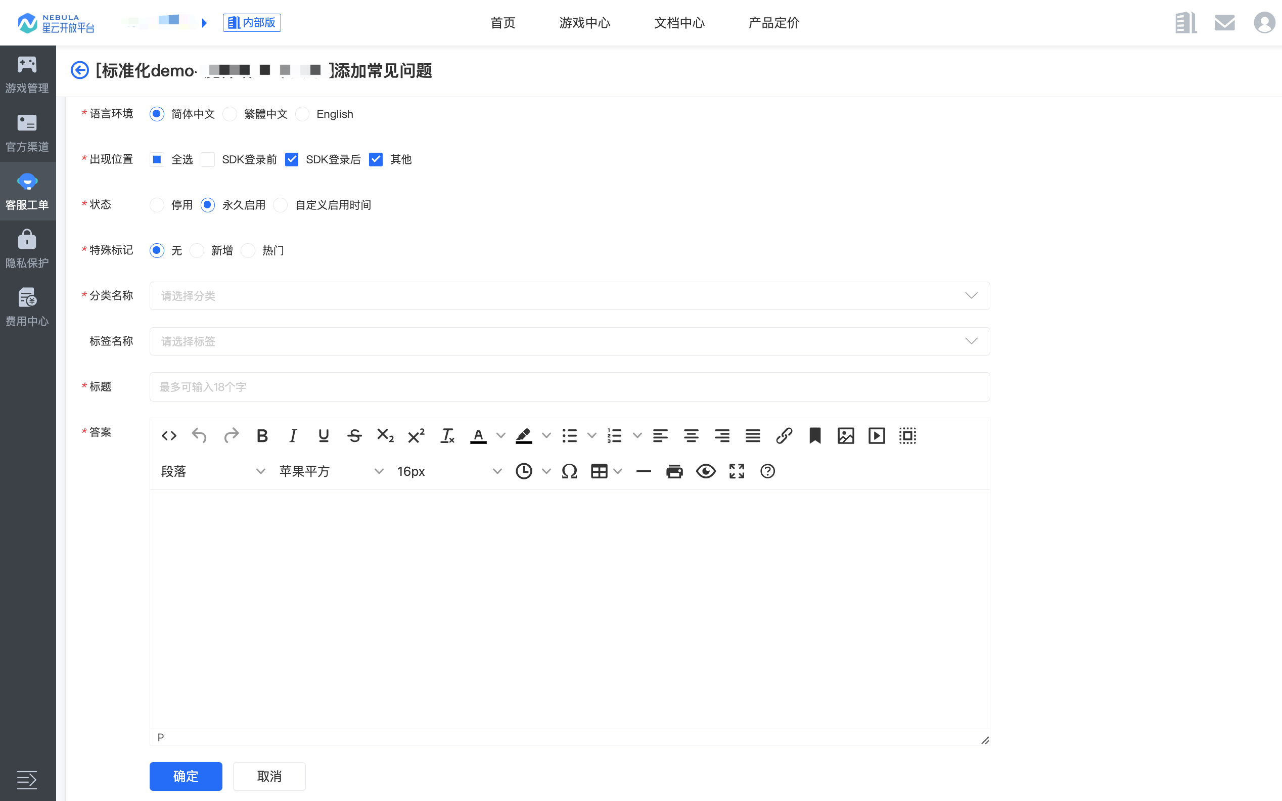The image size is (1282, 801).
Task: Insert media video
Action: [877, 435]
